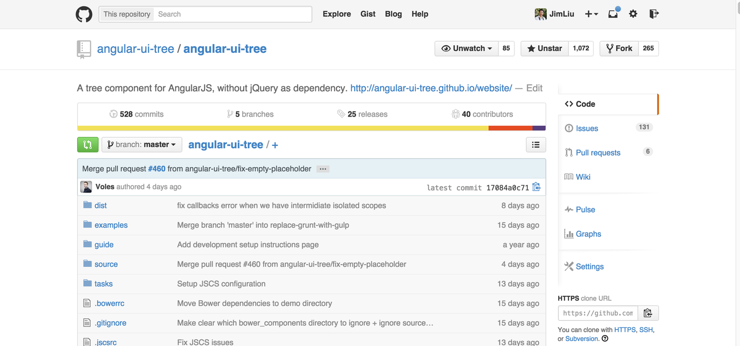Screen dimensions: 740x346
Task: Copy the latest commit SHA
Action: click(536, 187)
